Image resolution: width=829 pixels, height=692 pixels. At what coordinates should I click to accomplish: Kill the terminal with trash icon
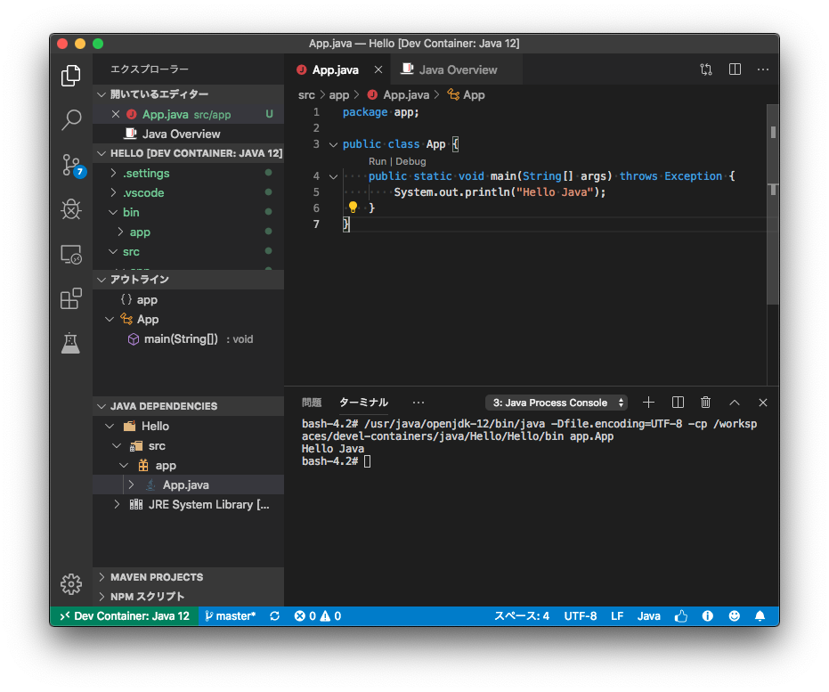pos(705,403)
